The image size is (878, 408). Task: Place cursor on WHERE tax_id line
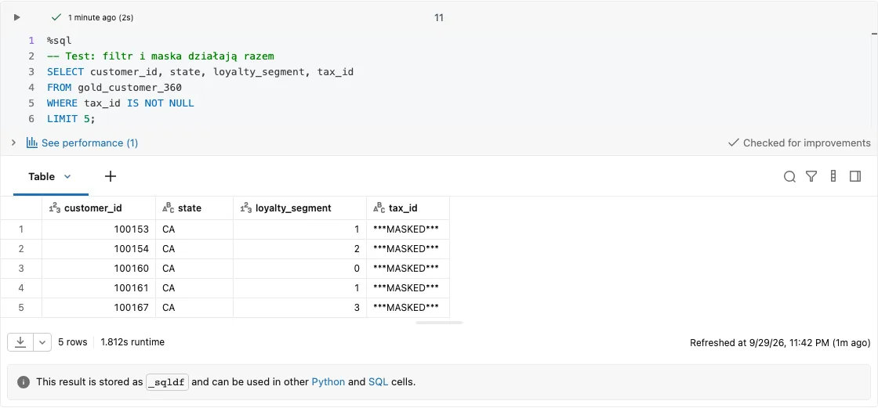(121, 103)
